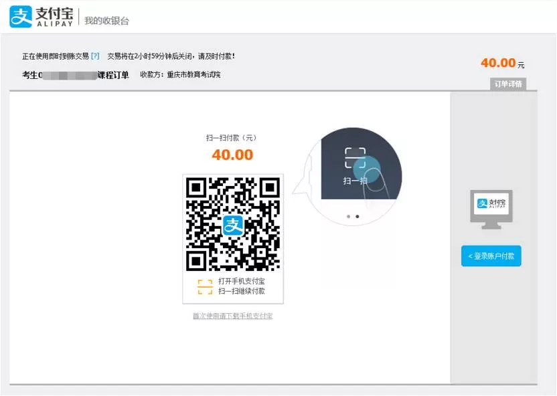Viewport: 557px width, 396px height.
Task: Select the first carousel dot
Action: click(347, 217)
